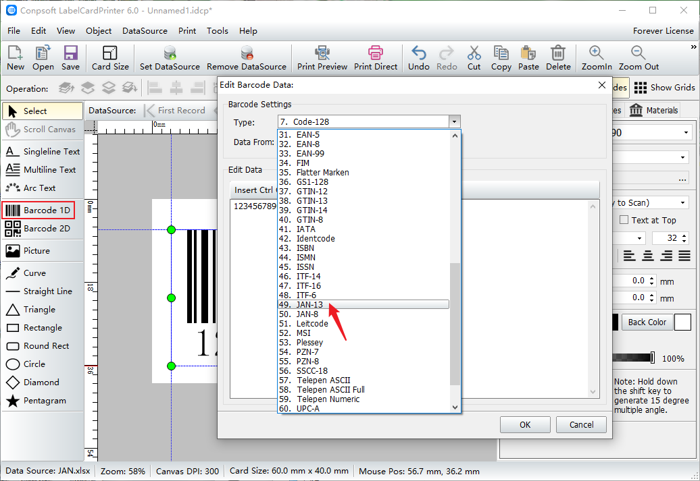Viewport: 700px width, 481px height.
Task: Select the Triangle shape tool
Action: coord(43,310)
